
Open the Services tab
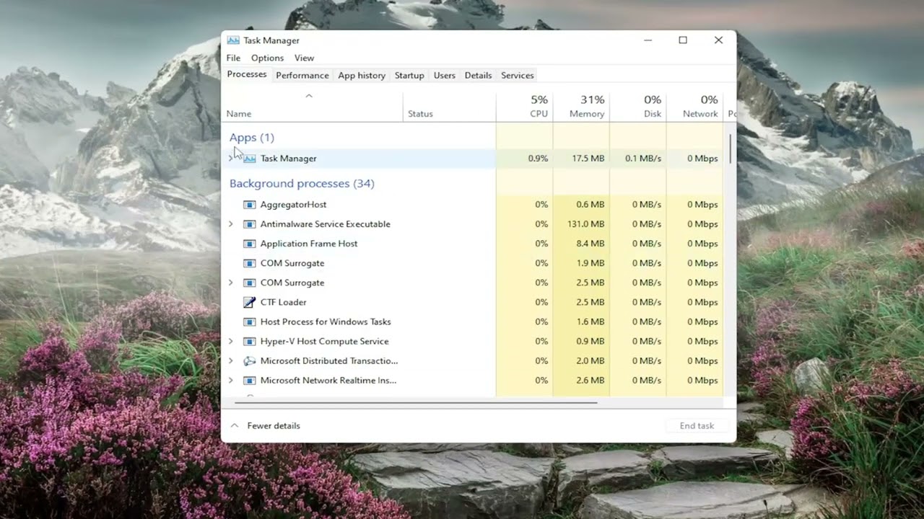pos(517,75)
